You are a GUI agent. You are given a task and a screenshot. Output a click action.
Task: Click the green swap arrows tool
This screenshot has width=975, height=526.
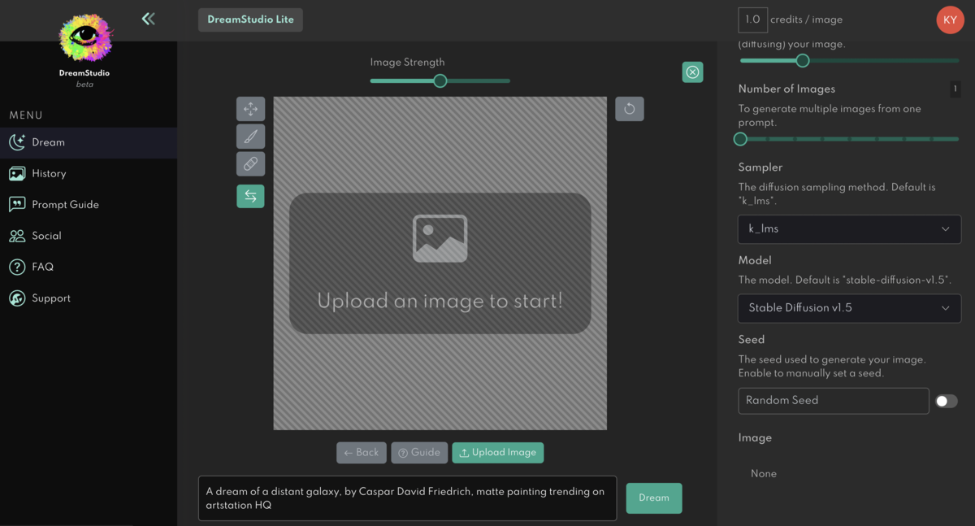coord(250,196)
